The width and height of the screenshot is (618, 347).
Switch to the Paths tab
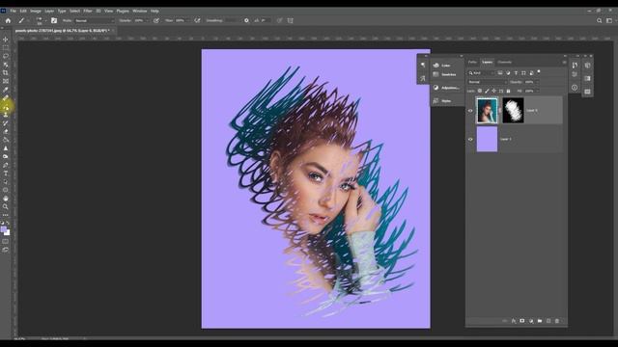472,62
